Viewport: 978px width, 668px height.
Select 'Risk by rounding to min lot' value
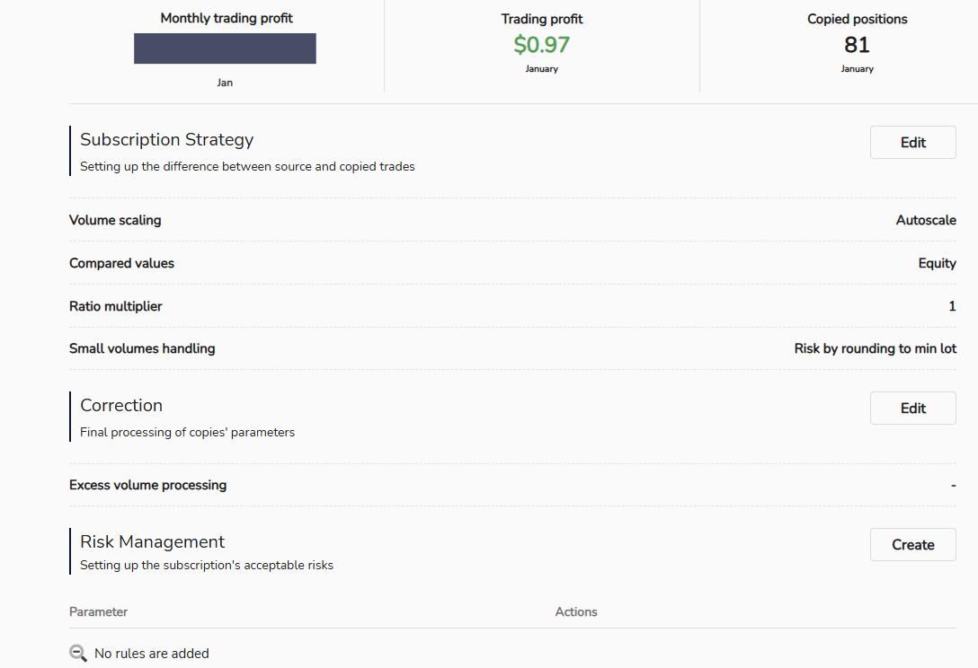click(x=876, y=348)
